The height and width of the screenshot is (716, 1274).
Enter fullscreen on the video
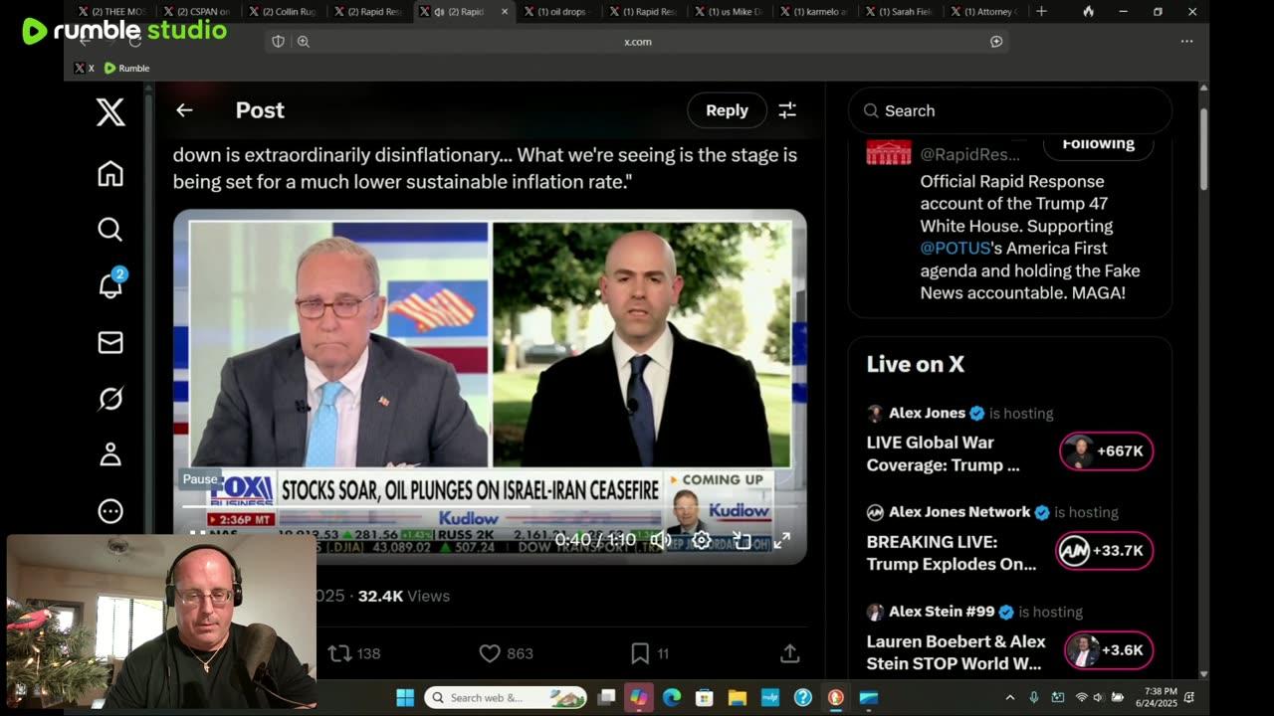(x=782, y=540)
